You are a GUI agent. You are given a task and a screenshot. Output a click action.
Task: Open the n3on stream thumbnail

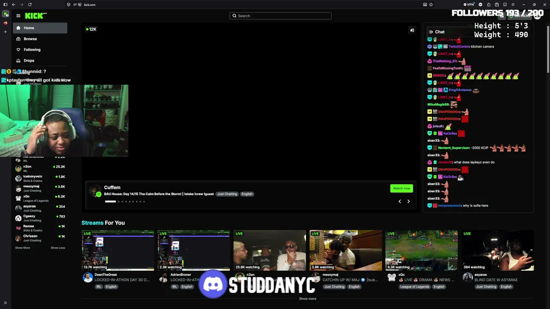tap(270, 250)
